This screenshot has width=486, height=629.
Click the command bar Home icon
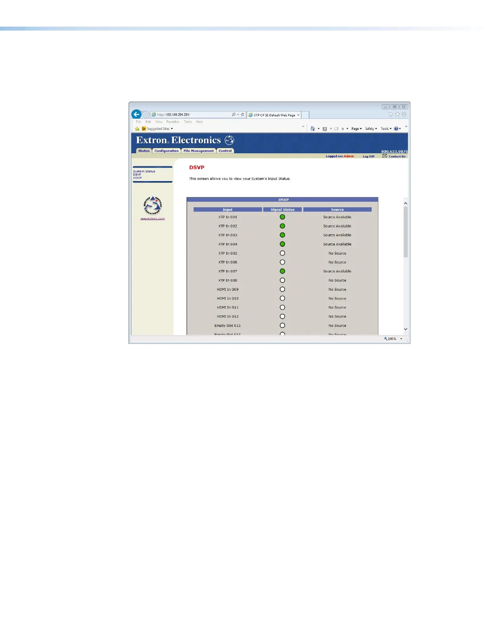[313, 129]
